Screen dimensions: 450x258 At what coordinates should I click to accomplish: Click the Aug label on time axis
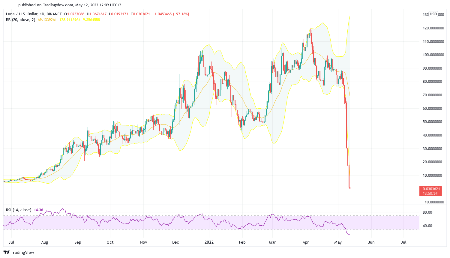point(44,242)
